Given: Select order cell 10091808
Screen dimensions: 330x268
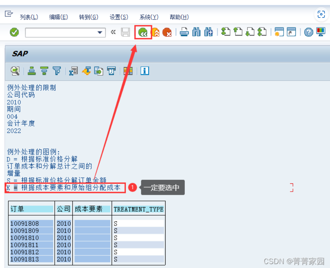Looking at the screenshot, I should (32, 223).
